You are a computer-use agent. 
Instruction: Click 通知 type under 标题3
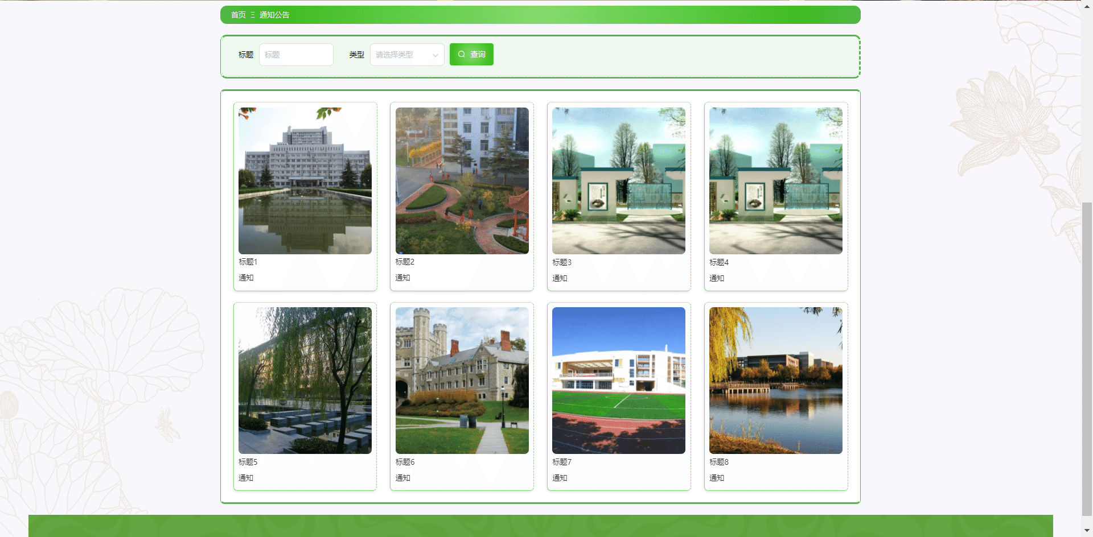(560, 278)
